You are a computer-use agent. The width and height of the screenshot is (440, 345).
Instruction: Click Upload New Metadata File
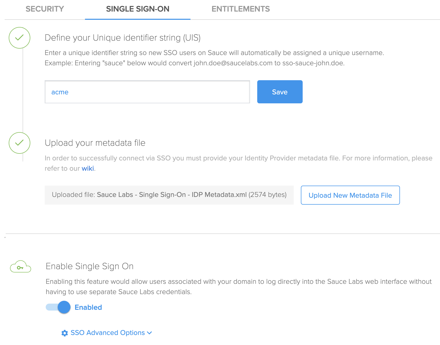click(350, 195)
